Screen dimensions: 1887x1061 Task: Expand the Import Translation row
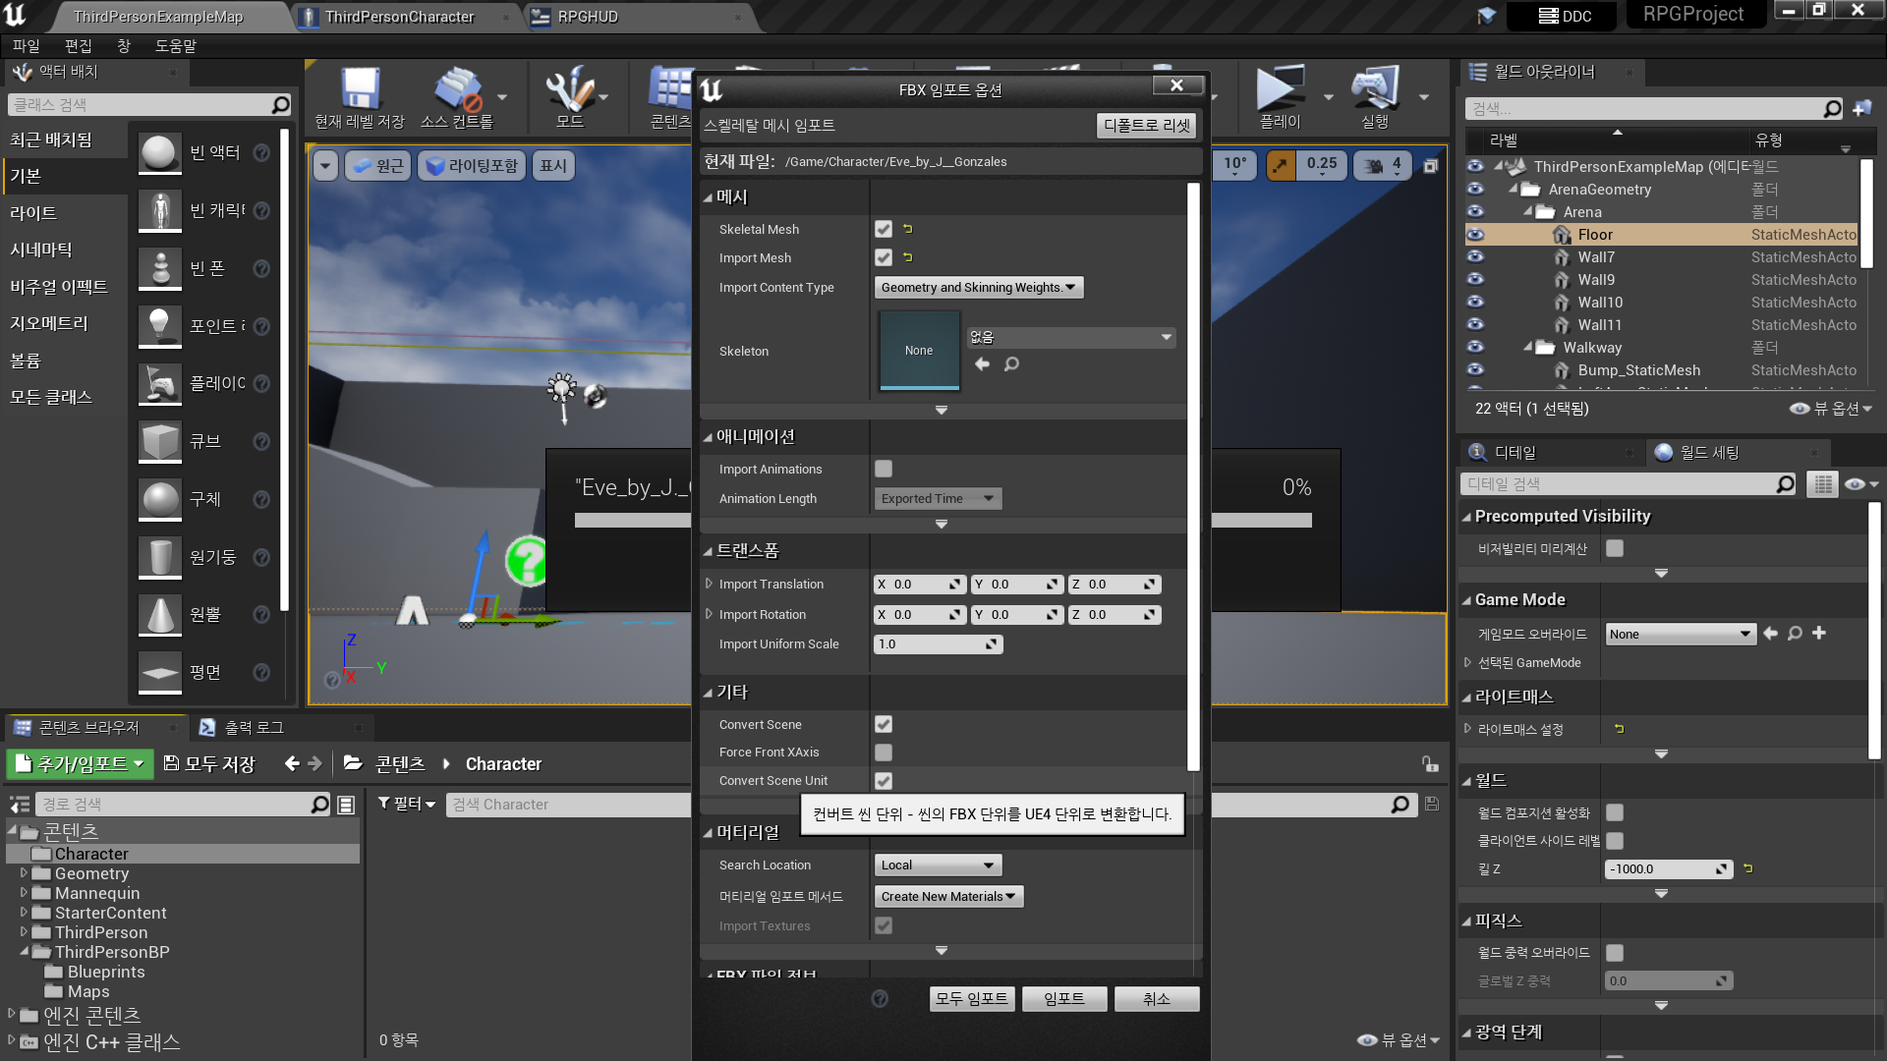709,585
